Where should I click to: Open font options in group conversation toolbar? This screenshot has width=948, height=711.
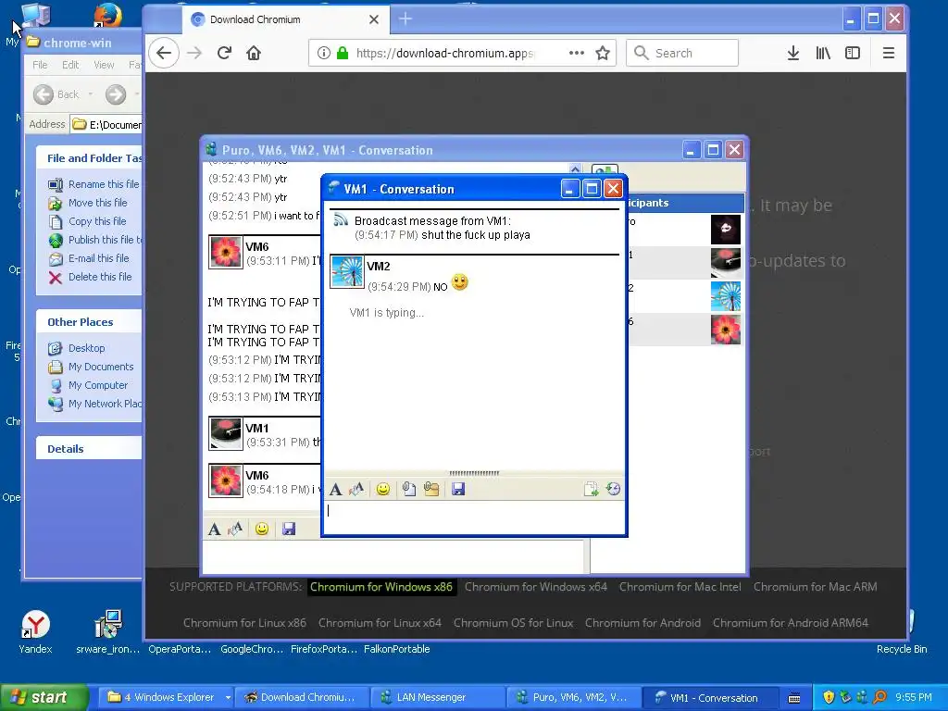click(214, 529)
